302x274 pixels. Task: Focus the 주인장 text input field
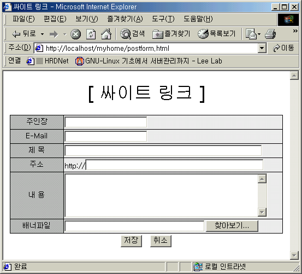(x=106, y=123)
